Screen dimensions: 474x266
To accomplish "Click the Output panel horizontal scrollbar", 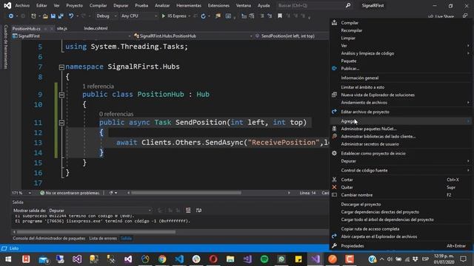I will point(96,232).
